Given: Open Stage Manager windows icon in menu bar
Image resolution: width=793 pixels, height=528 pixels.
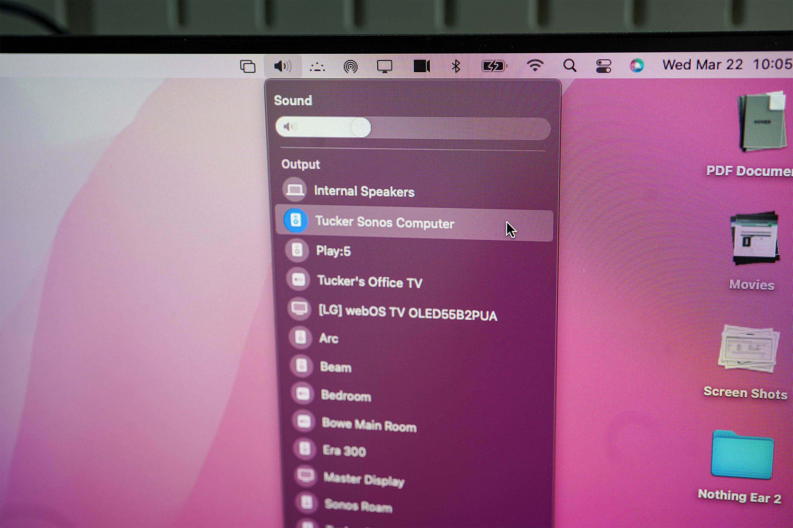Looking at the screenshot, I should coord(247,66).
